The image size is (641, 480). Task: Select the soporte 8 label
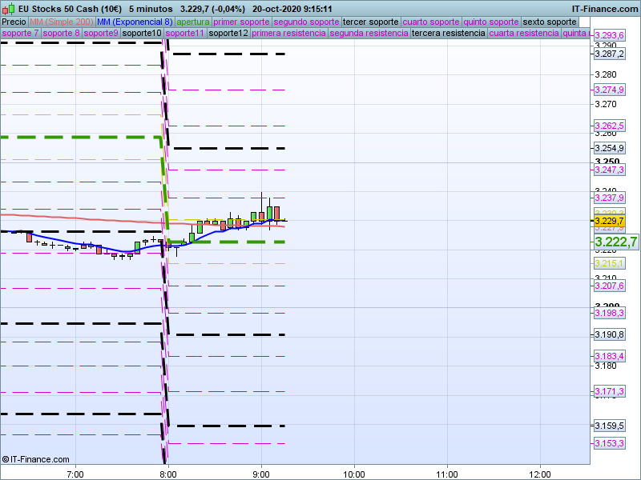tap(62, 33)
